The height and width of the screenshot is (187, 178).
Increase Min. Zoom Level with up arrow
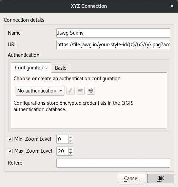[71, 137]
